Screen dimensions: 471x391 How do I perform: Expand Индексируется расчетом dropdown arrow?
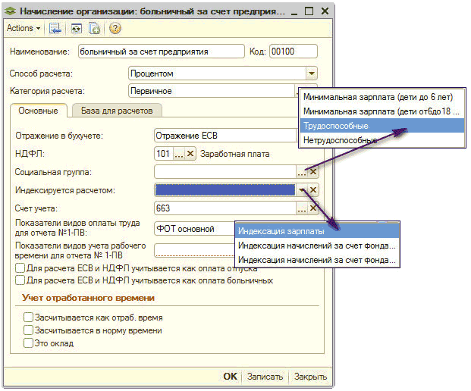301,190
